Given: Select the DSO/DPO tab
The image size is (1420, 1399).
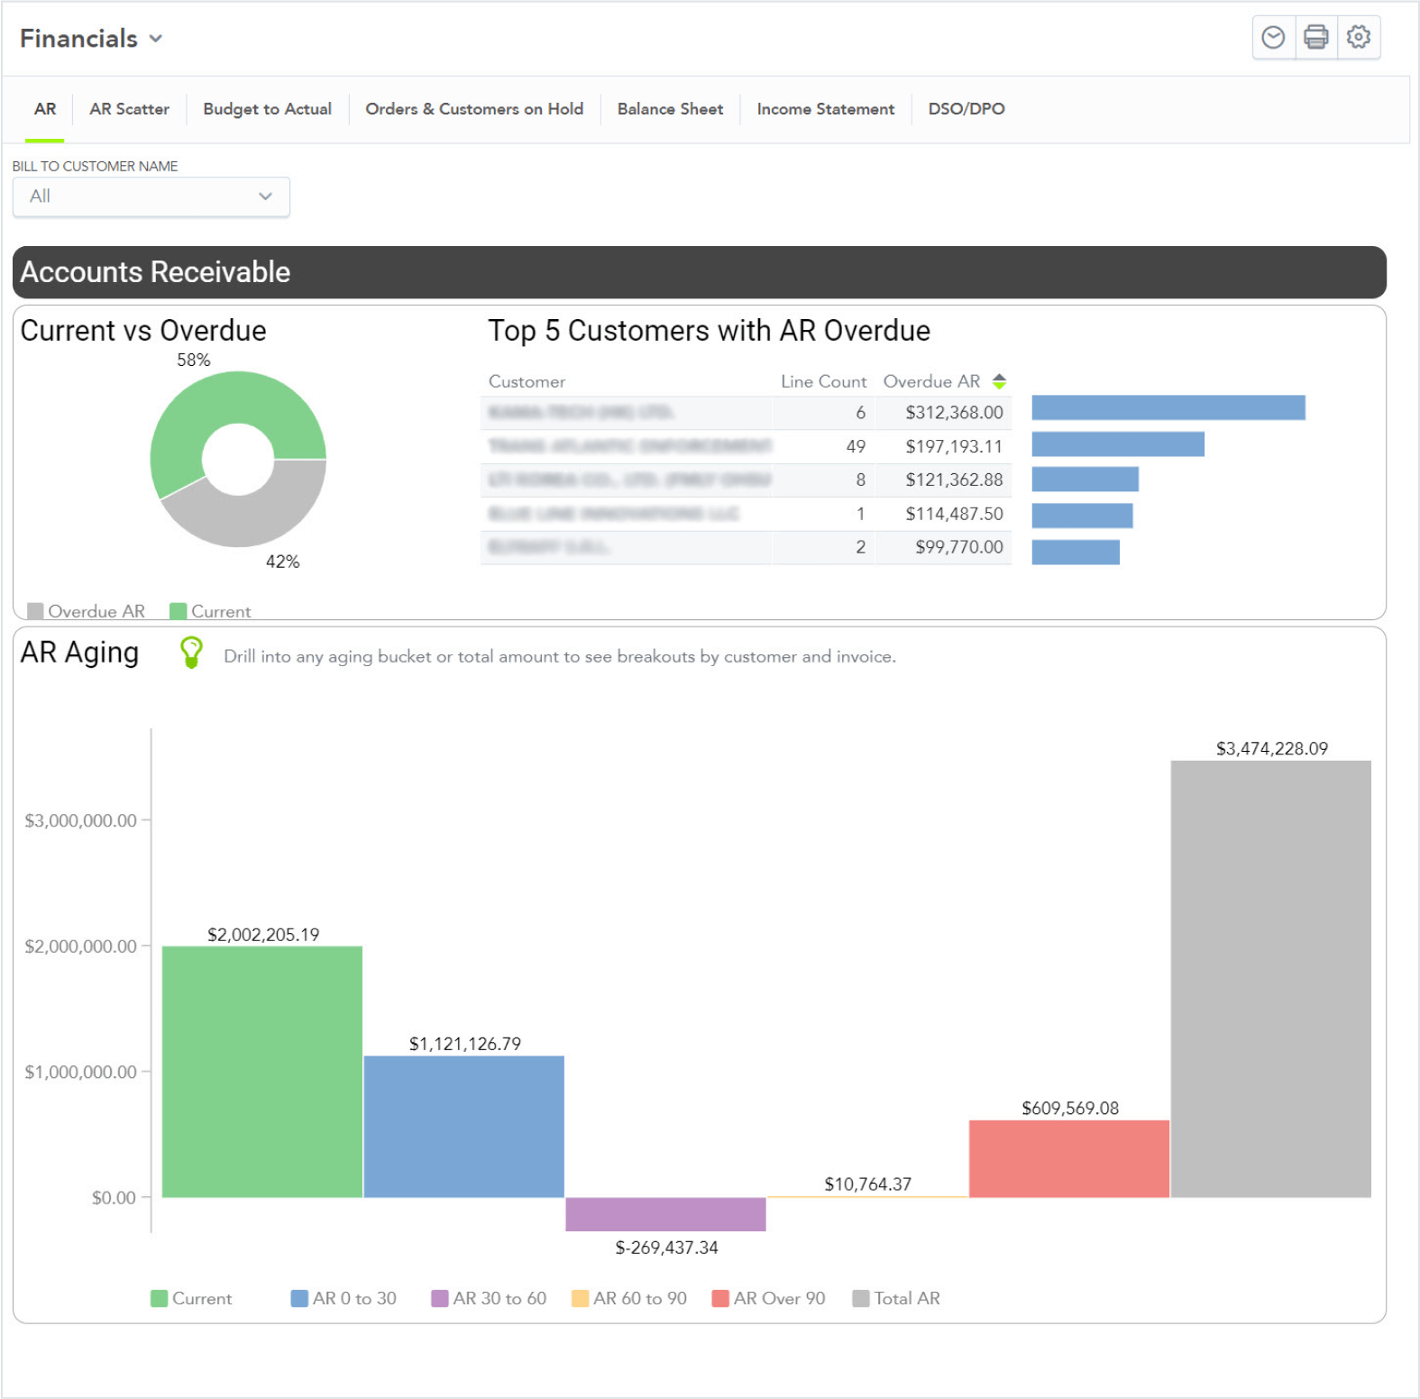Looking at the screenshot, I should pyautogui.click(x=966, y=109).
